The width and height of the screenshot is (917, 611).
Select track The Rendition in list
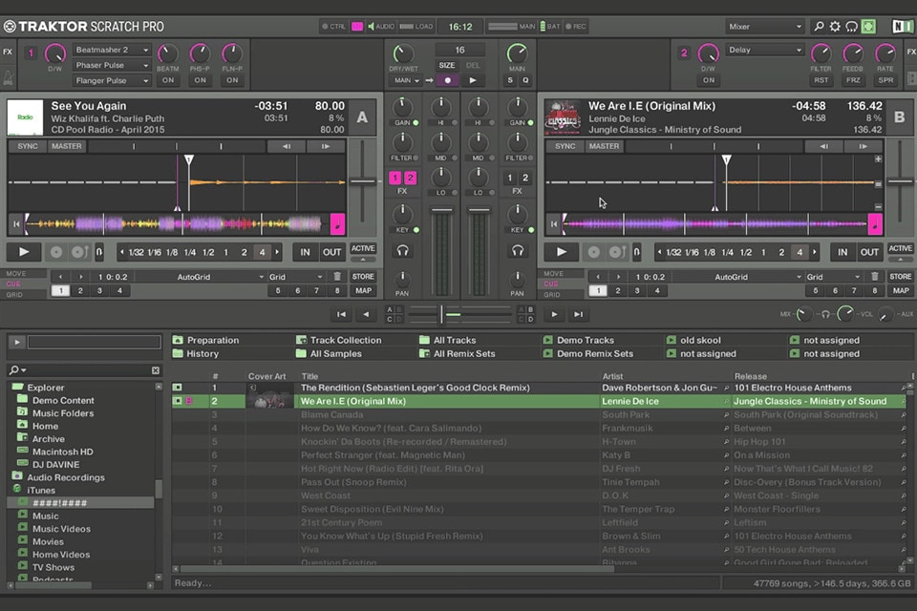pos(538,387)
